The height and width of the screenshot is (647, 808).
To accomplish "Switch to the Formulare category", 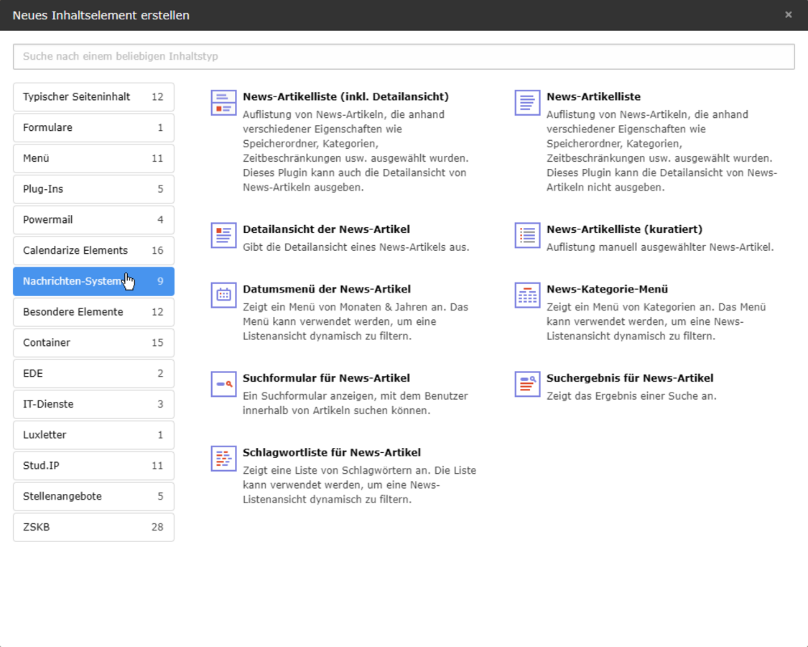I will [93, 128].
